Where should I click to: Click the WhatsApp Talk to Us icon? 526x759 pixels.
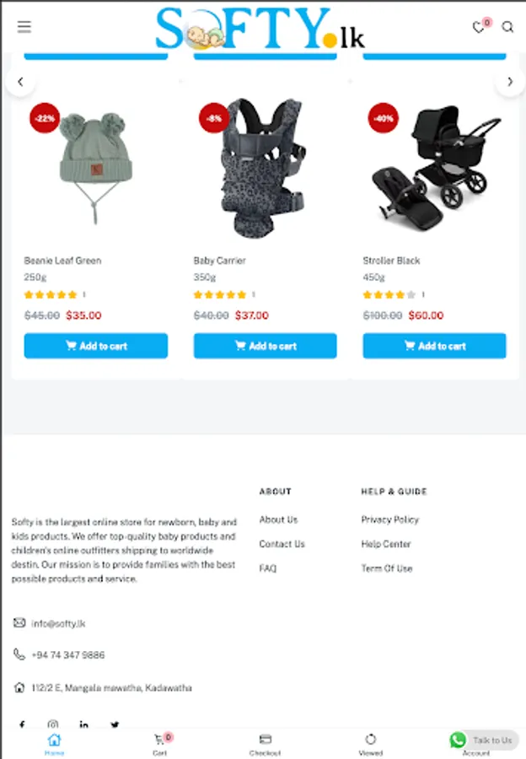[458, 740]
